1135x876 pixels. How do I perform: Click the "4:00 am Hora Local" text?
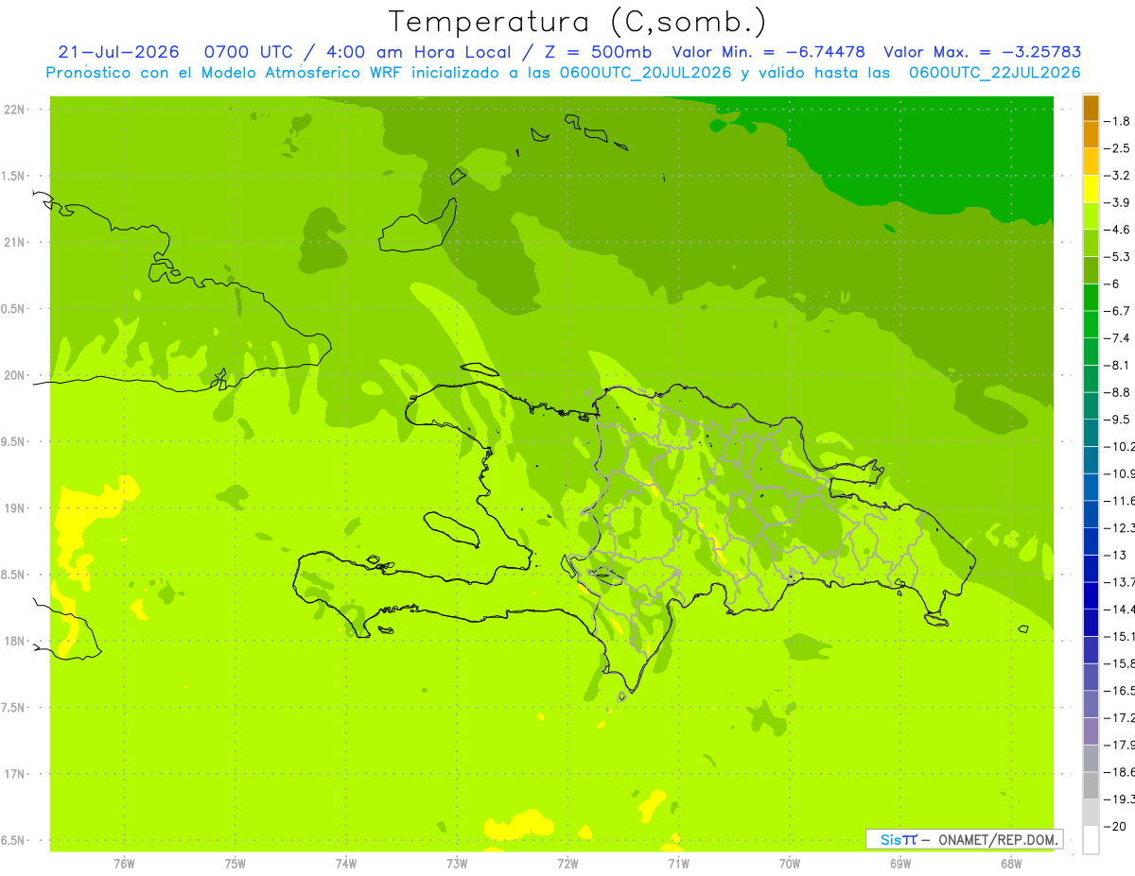click(x=416, y=52)
